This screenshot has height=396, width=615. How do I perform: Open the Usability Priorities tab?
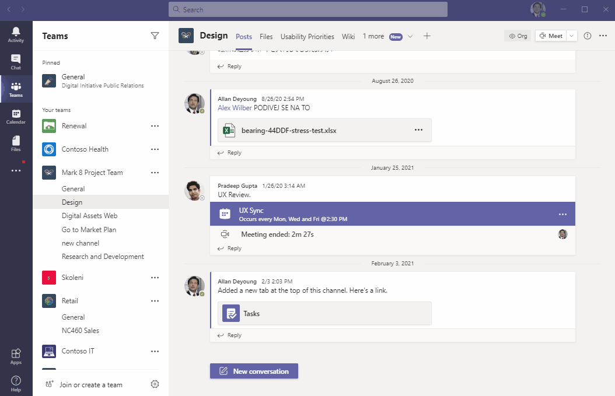click(307, 37)
